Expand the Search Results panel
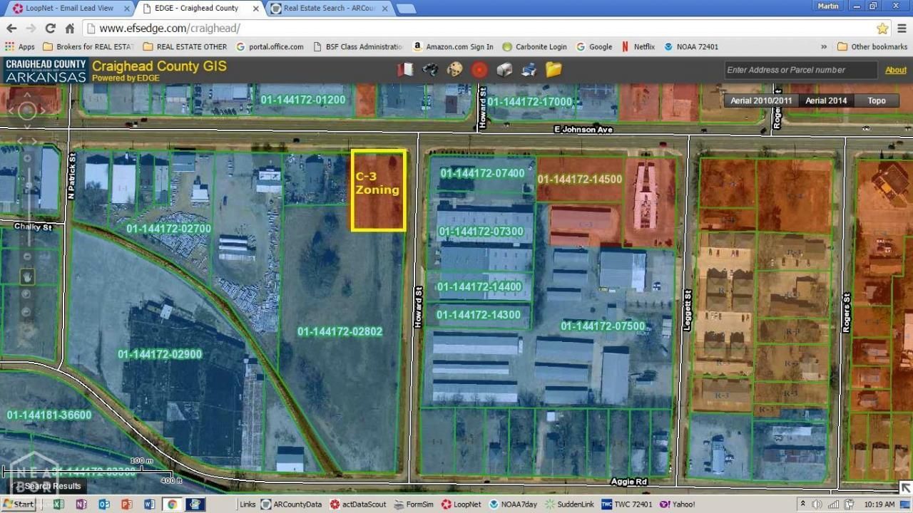The width and height of the screenshot is (913, 513). (x=47, y=486)
